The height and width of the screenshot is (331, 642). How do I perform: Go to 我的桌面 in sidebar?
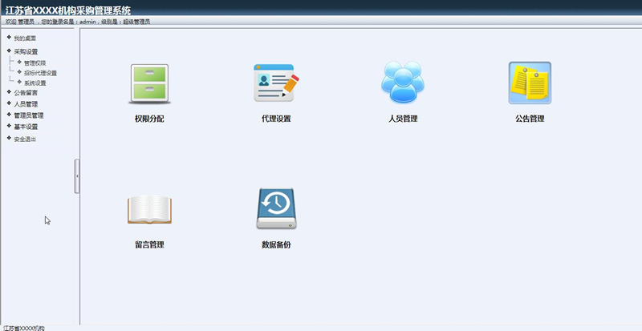[25, 38]
